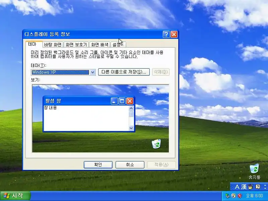Click the 적용(A) button

(x=161, y=164)
